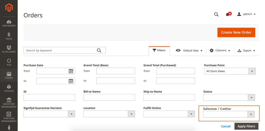Click the Bill-to Name field
The width and height of the screenshot is (265, 131).
tap(109, 97)
